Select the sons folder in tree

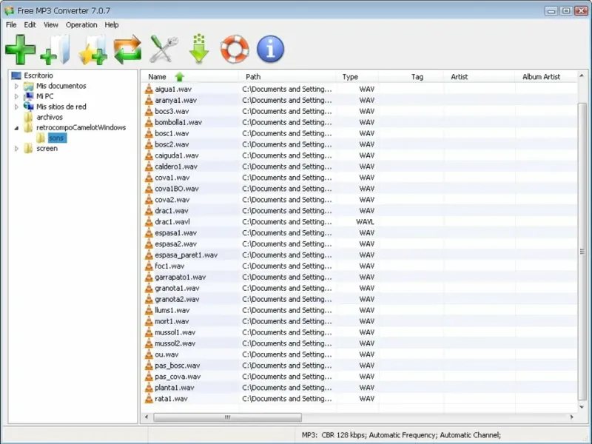56,138
